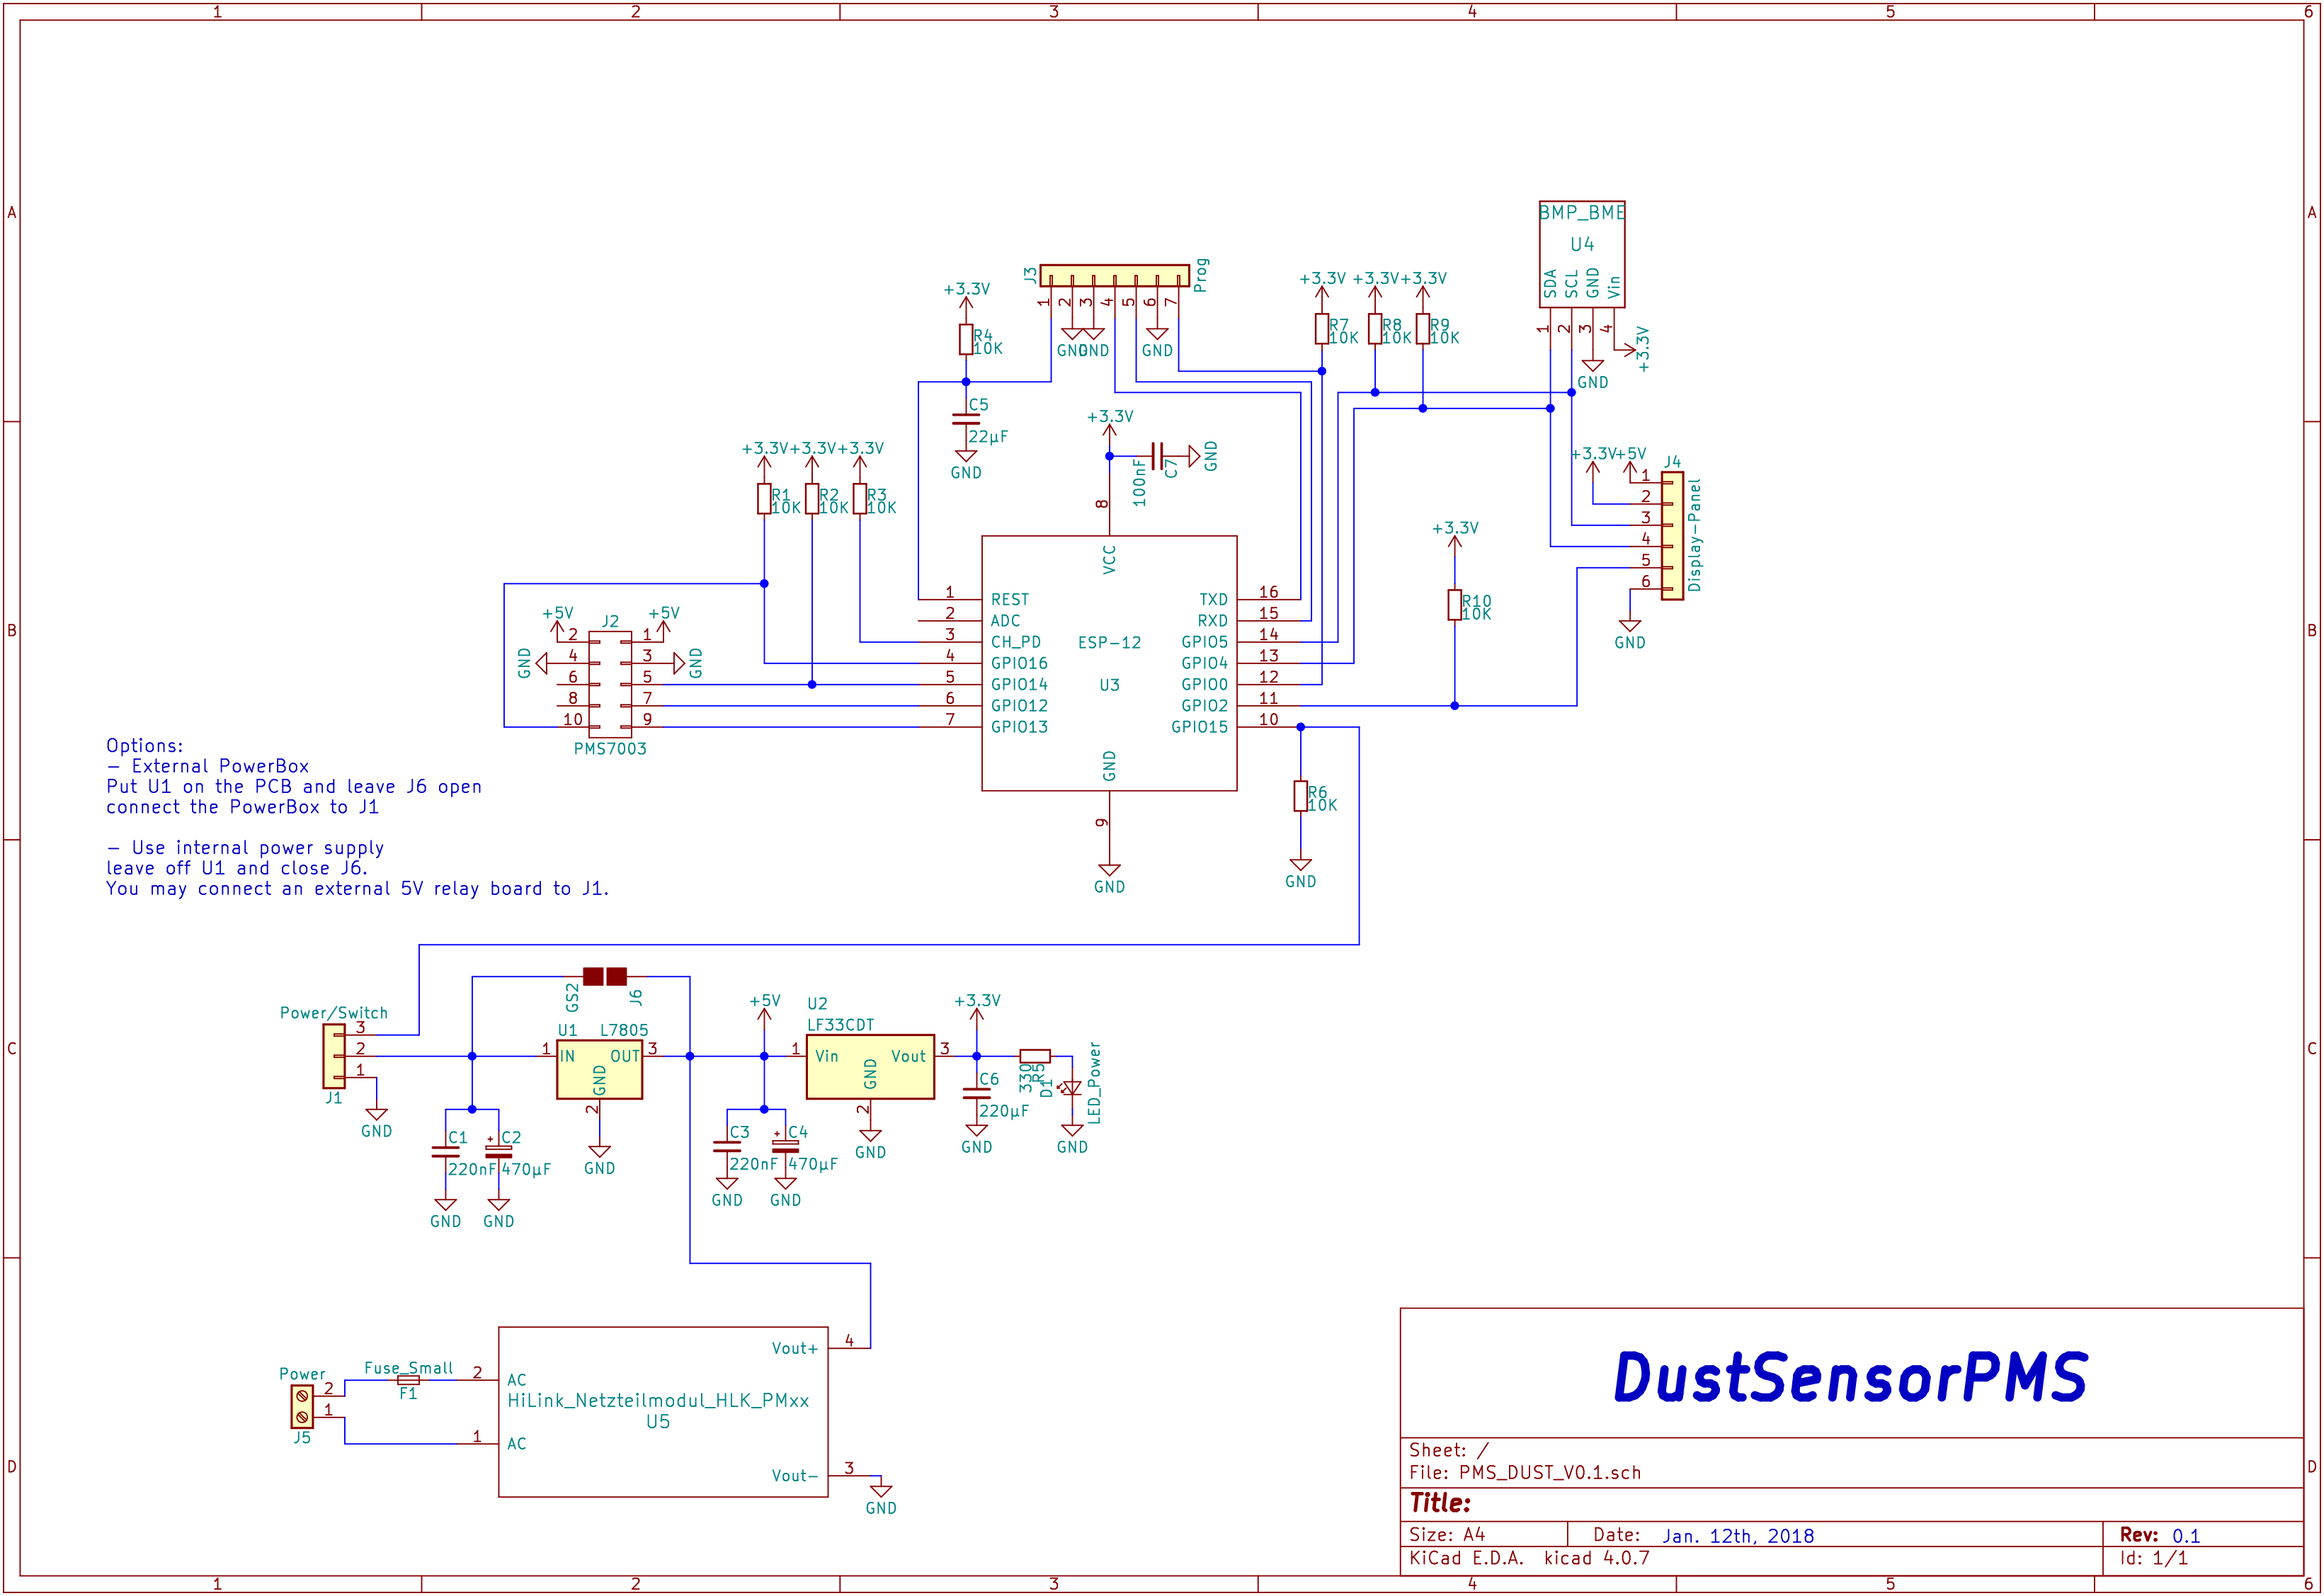Click capacitor C1 220nF symbol

click(x=445, y=1152)
